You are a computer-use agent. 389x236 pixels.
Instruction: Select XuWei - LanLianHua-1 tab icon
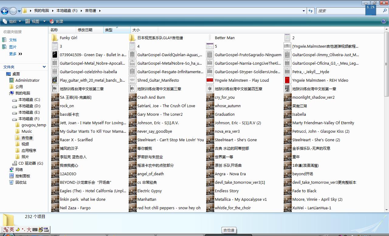click(287, 208)
